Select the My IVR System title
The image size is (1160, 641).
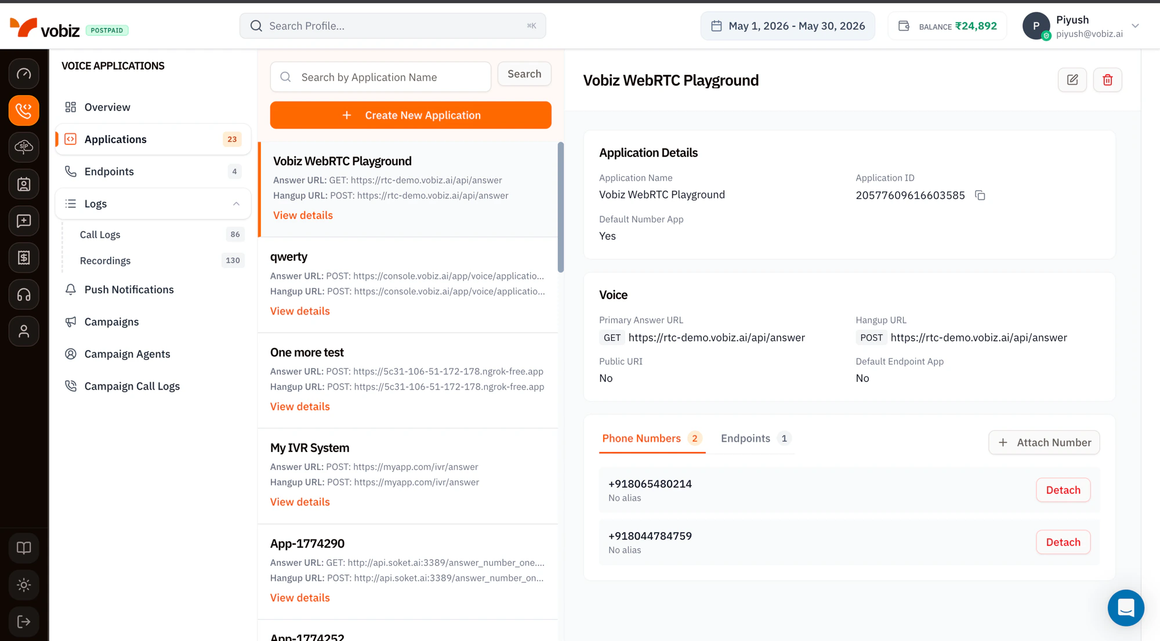(x=310, y=448)
